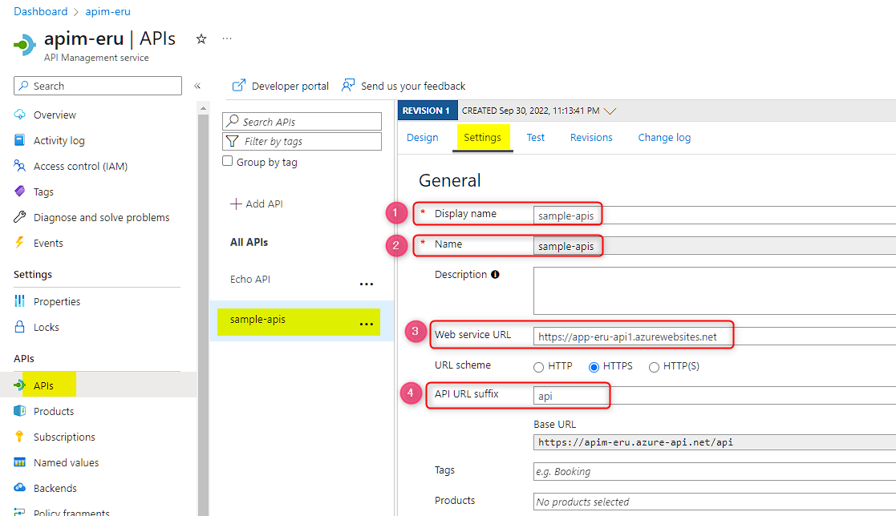Viewport: 896px width, 516px height.
Task: Click the APIs arrow icon in the sidebar
Action: point(19,385)
